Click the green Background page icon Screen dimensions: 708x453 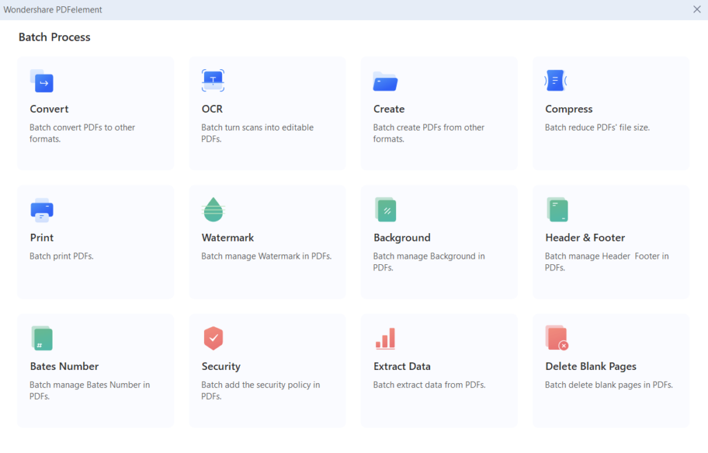tap(386, 210)
